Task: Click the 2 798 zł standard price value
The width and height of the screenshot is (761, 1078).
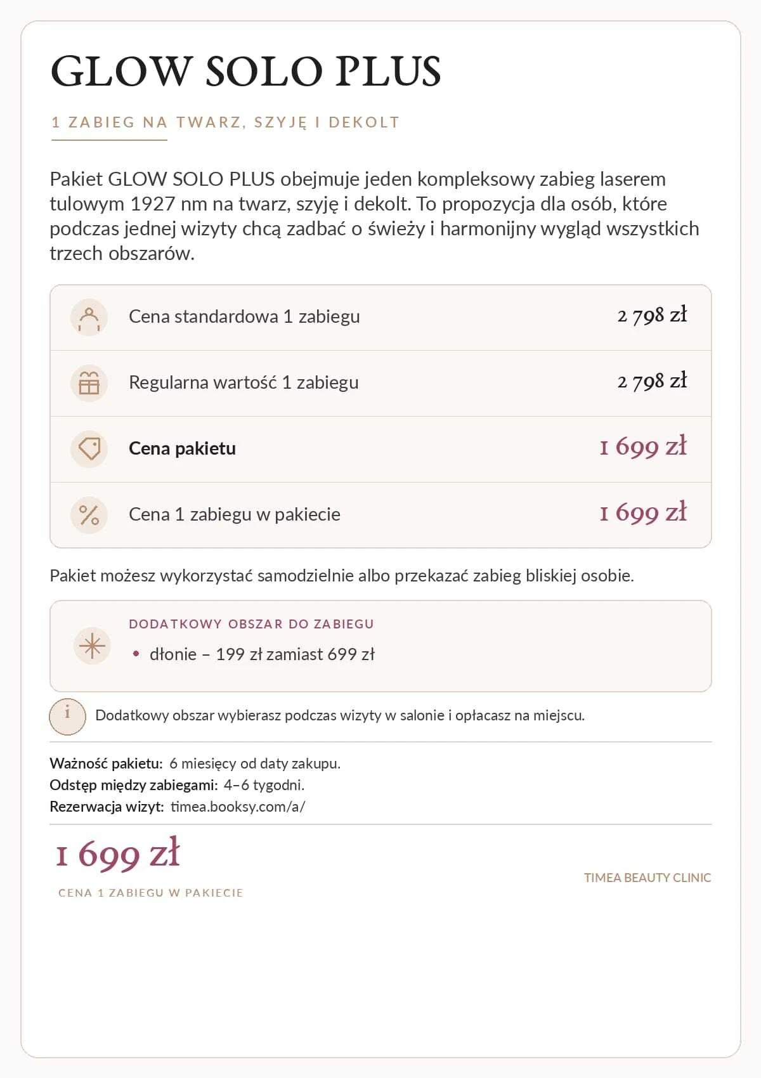Action: pyautogui.click(x=652, y=315)
